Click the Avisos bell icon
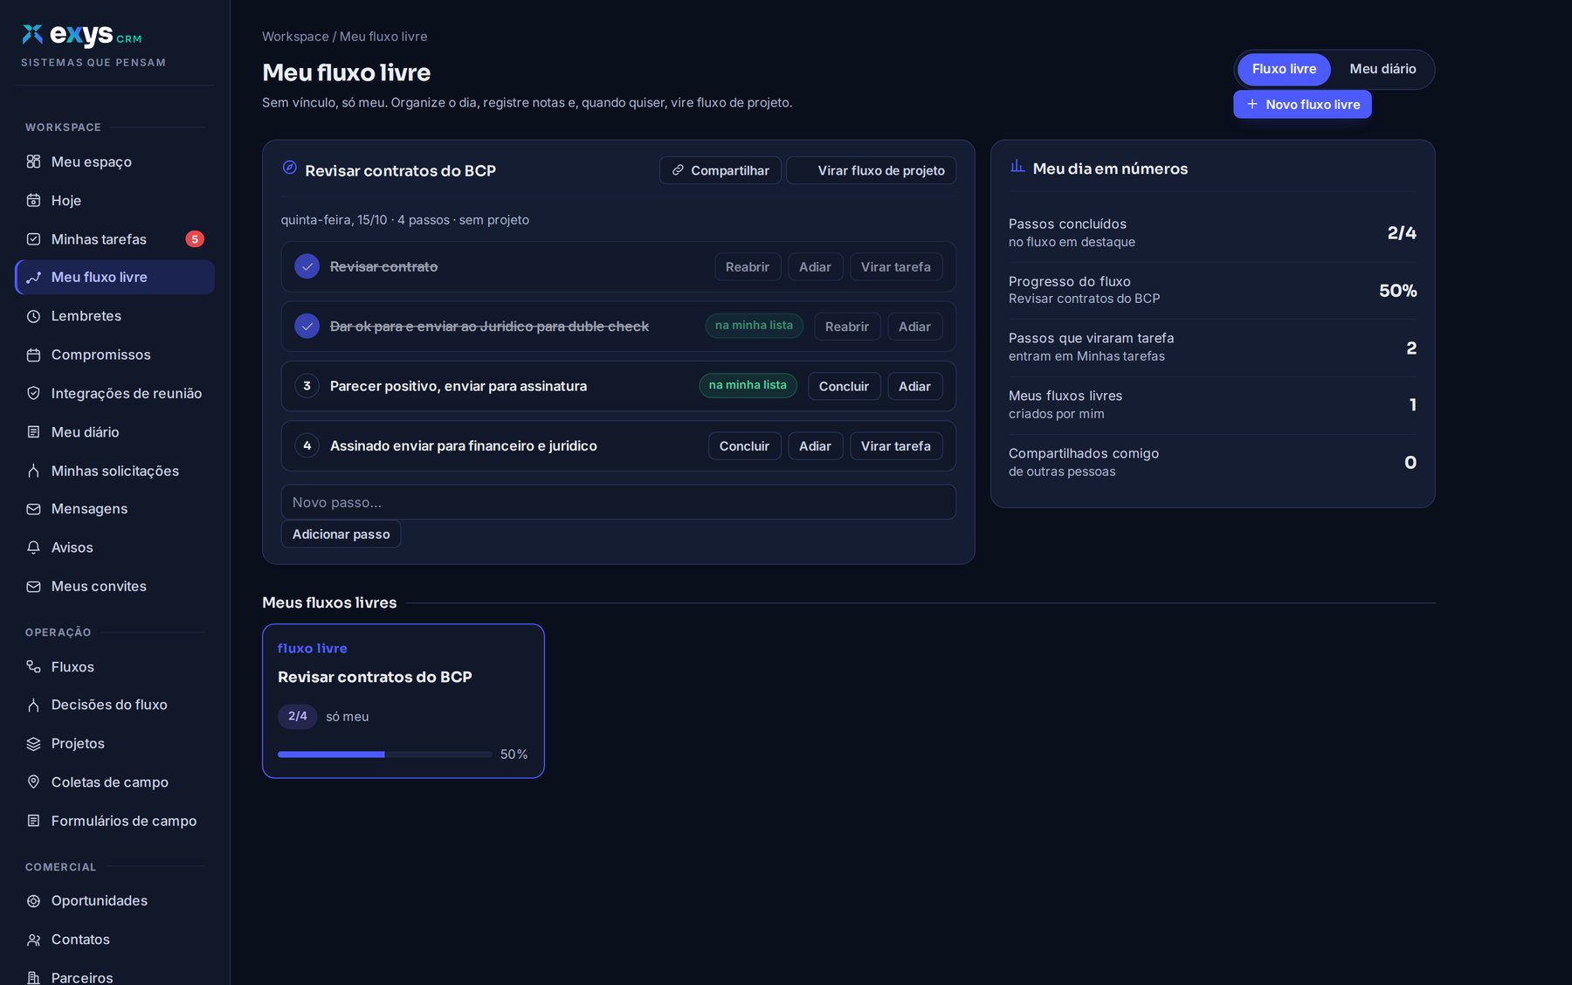Image resolution: width=1572 pixels, height=985 pixels. pos(33,548)
